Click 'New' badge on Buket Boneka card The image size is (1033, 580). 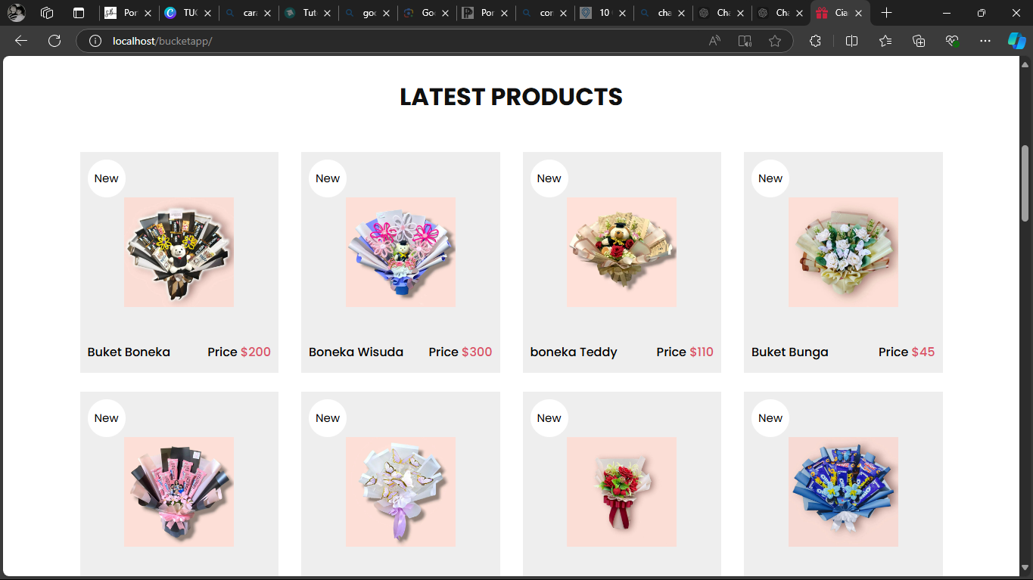click(x=107, y=178)
